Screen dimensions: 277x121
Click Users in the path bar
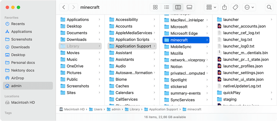[x=96, y=109]
